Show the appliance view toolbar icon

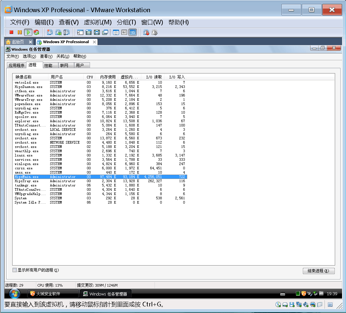(124, 32)
